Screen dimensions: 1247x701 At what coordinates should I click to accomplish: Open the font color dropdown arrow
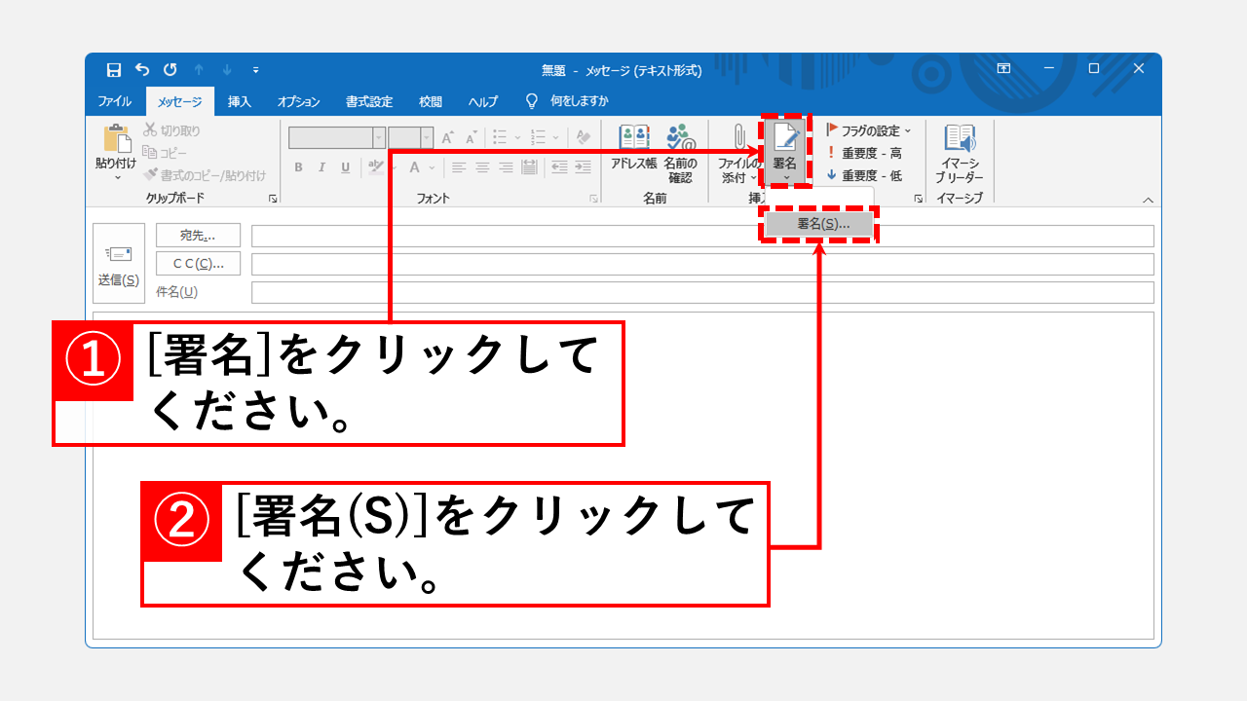[432, 167]
